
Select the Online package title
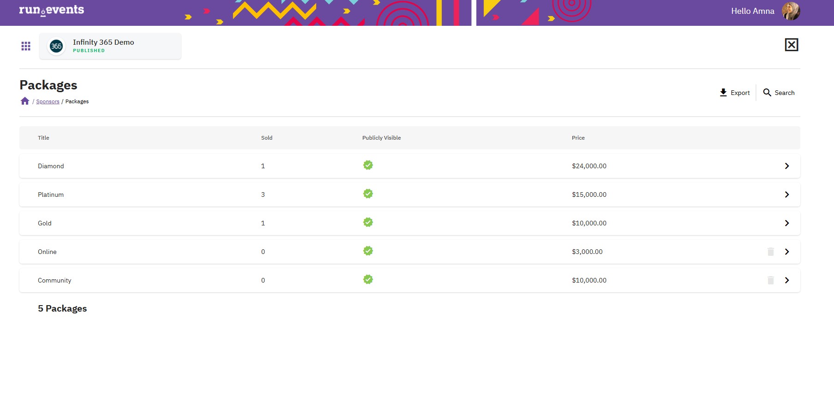(47, 252)
